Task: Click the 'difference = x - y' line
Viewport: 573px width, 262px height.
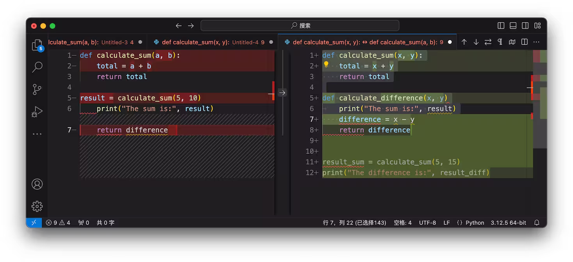Action: (x=377, y=119)
